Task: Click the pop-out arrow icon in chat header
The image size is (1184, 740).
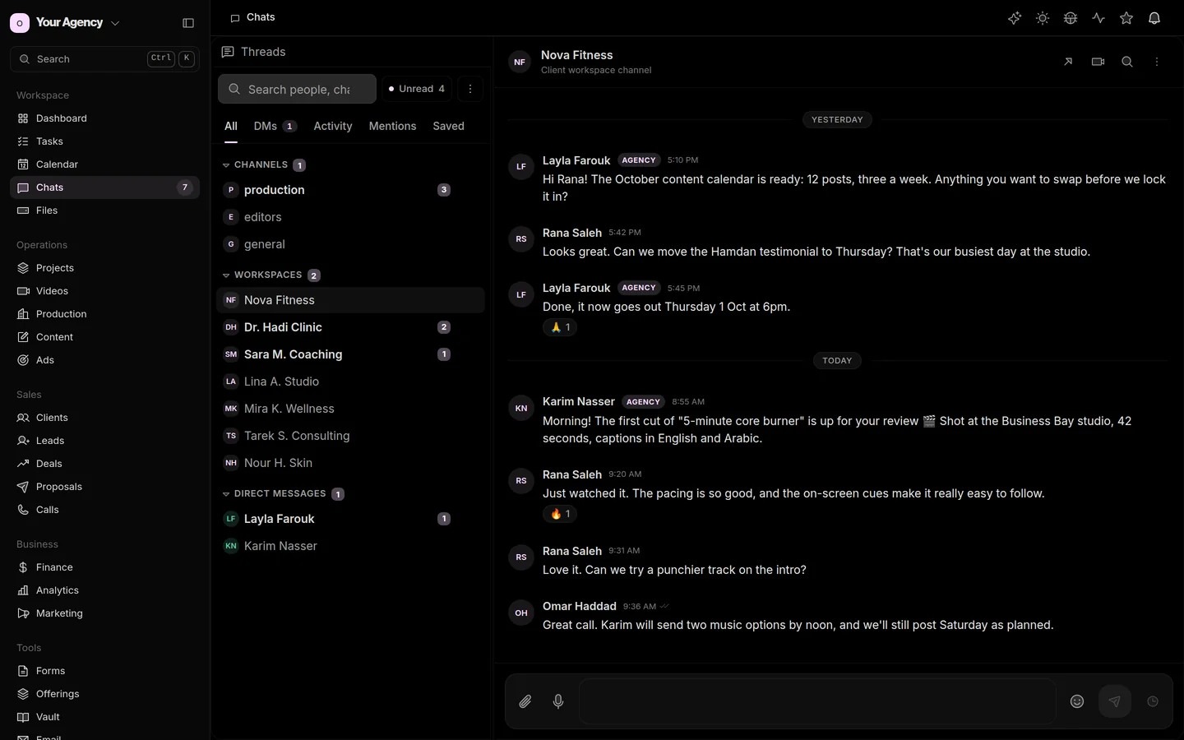Action: (1068, 62)
